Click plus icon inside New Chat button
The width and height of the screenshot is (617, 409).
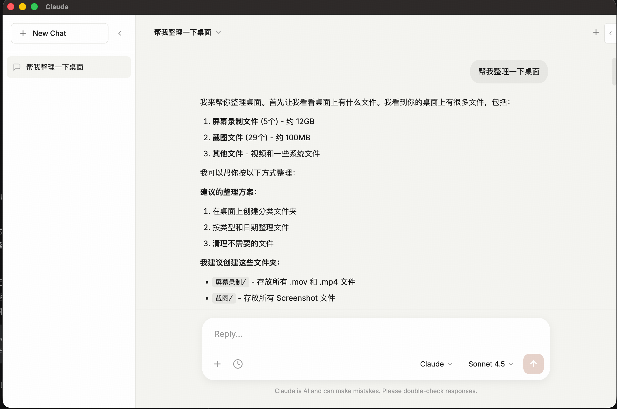pos(23,33)
